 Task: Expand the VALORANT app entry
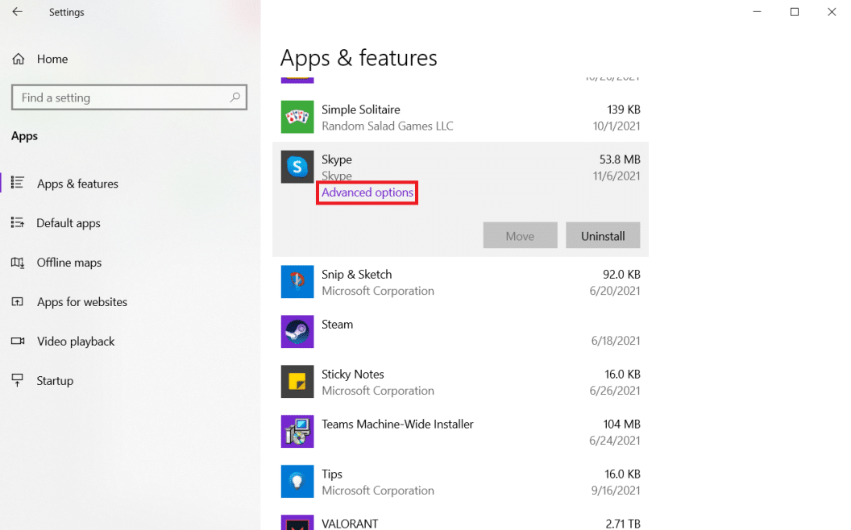[459, 522]
